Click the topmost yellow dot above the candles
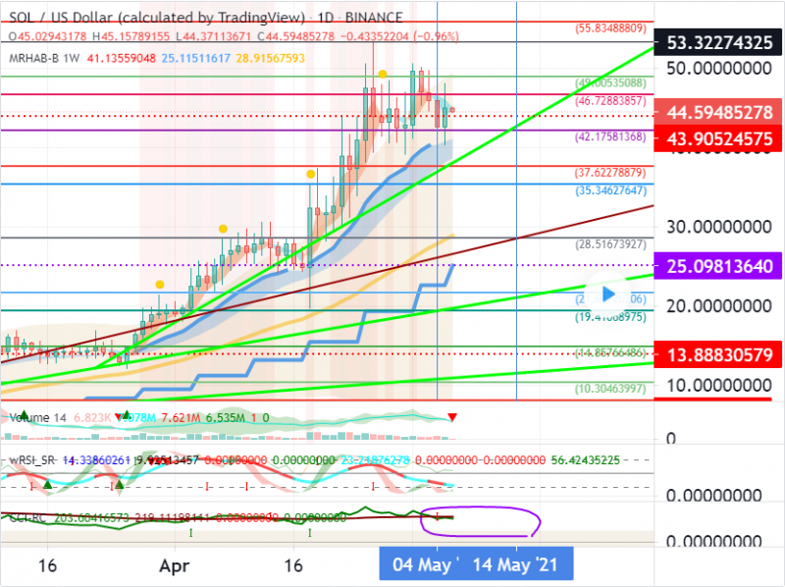 click(383, 74)
